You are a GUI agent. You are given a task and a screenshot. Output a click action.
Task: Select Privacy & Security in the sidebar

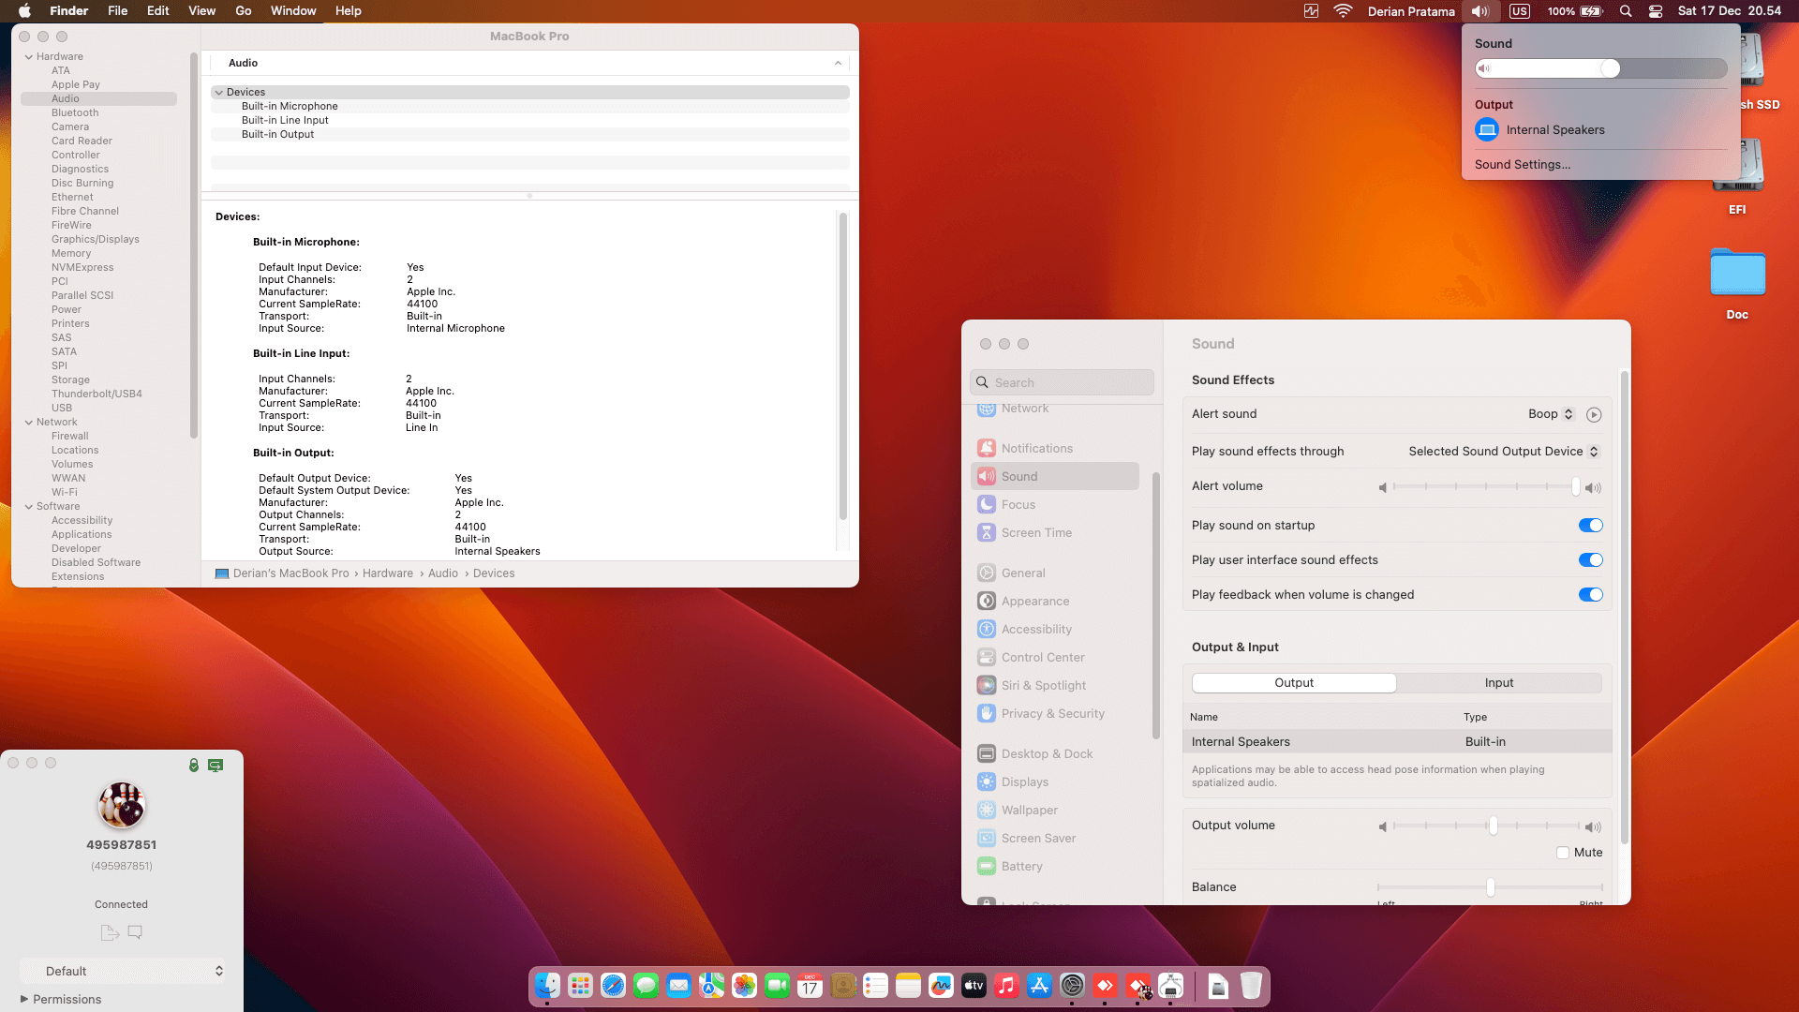(1051, 713)
